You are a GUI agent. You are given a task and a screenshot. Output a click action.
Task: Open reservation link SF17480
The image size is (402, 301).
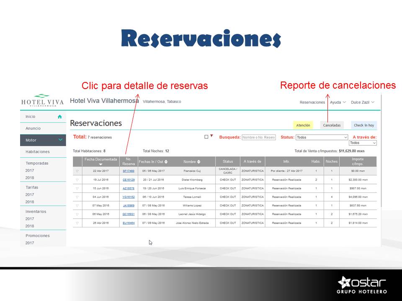(129, 171)
